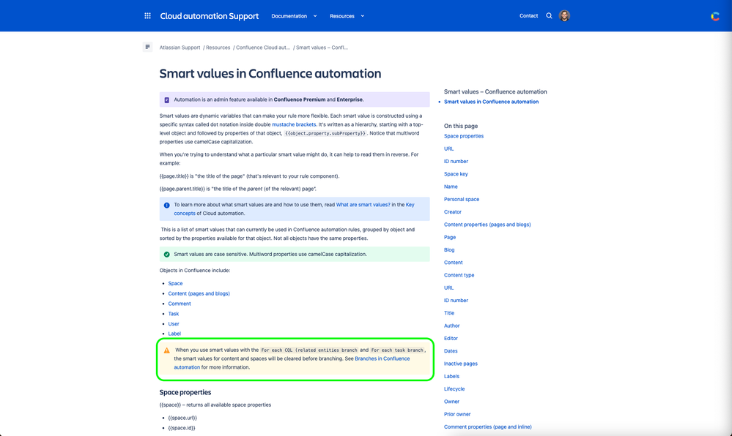Jump to the Comment object link
732x436 pixels.
coord(180,304)
